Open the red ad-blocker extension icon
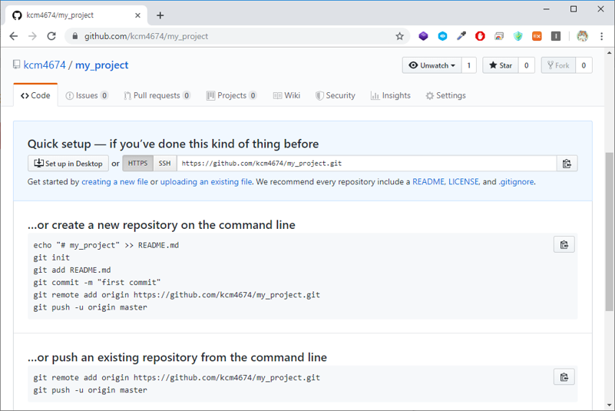 pos(480,36)
